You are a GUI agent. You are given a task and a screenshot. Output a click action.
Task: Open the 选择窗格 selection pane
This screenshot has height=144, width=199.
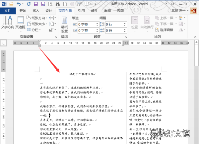click(164, 30)
